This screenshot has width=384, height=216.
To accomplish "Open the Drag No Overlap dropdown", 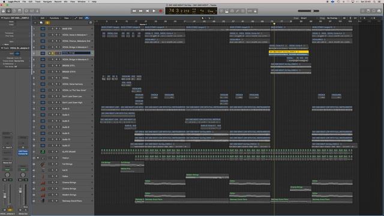I will tap(333, 18).
